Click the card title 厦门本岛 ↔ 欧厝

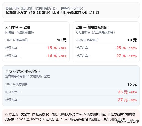(x=18, y=27)
